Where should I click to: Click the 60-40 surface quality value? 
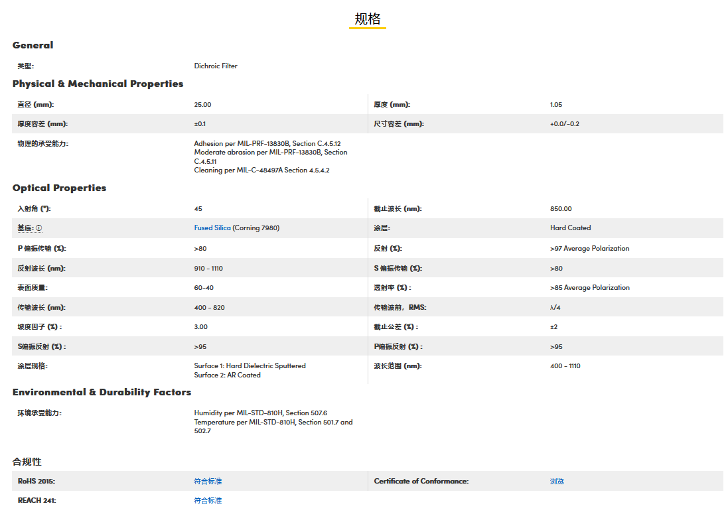point(204,288)
